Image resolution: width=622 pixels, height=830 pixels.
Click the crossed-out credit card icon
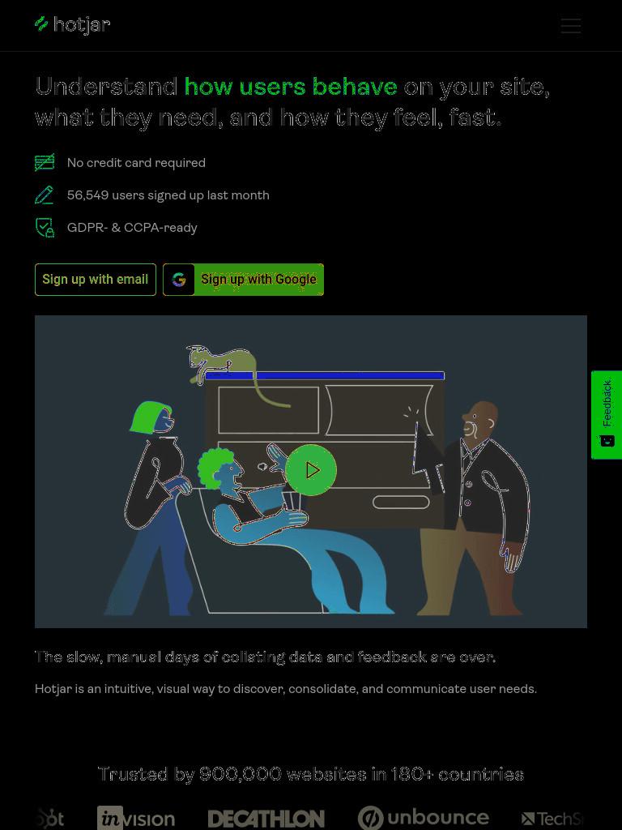point(45,162)
